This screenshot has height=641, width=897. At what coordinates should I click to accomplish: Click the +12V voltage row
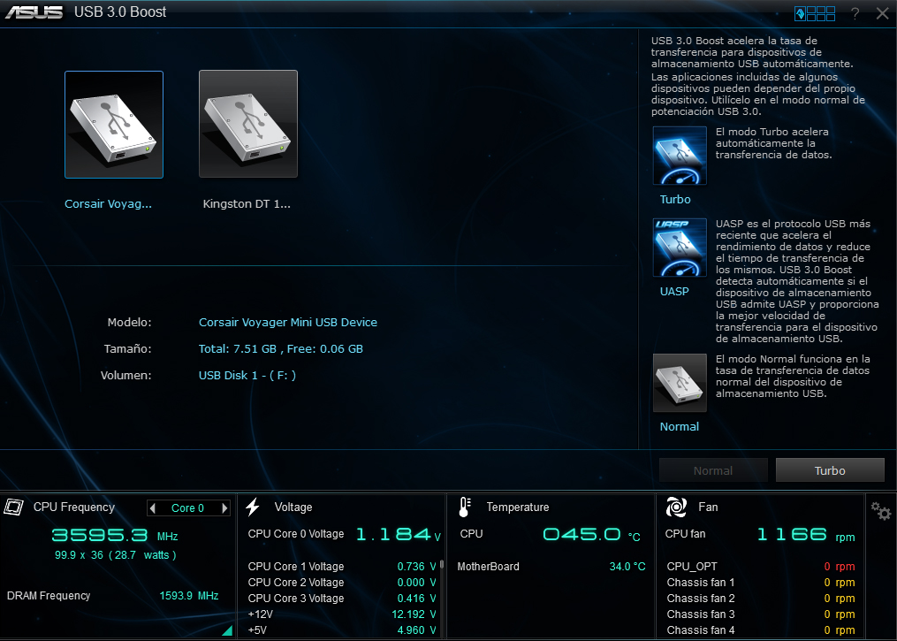[342, 614]
